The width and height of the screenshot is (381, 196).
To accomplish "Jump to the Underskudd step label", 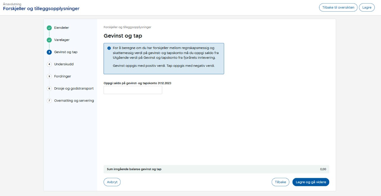I will tap(64, 64).
